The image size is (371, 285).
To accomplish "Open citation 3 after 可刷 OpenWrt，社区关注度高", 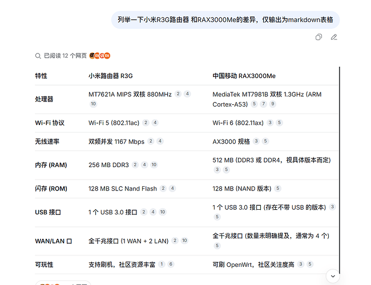I will (x=301, y=264).
